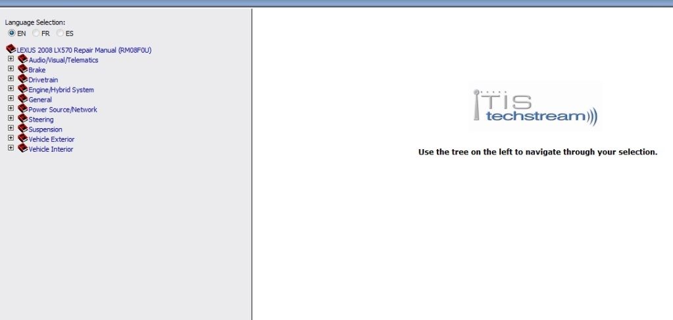Open the Drivetrain section link
This screenshot has height=320, width=673.
coord(43,80)
